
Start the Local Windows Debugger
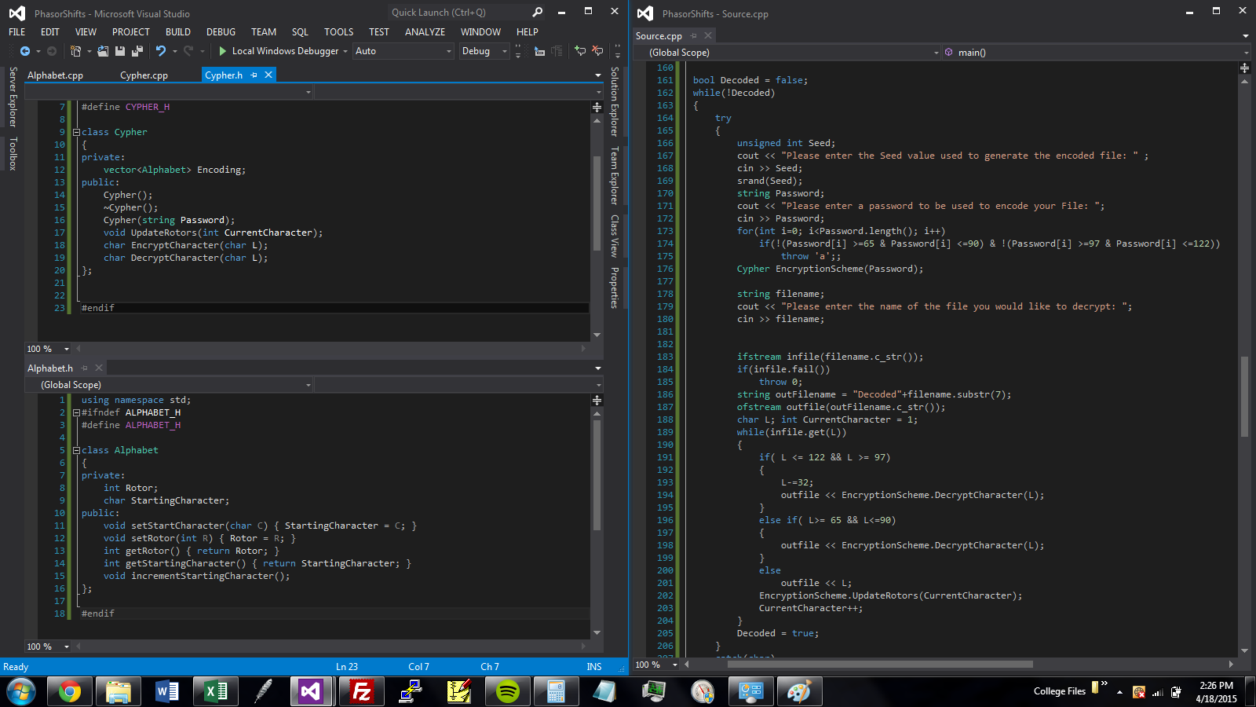tap(223, 51)
